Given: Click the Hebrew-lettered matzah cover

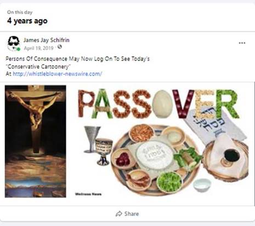Looking at the screenshot, I should click(x=216, y=125).
